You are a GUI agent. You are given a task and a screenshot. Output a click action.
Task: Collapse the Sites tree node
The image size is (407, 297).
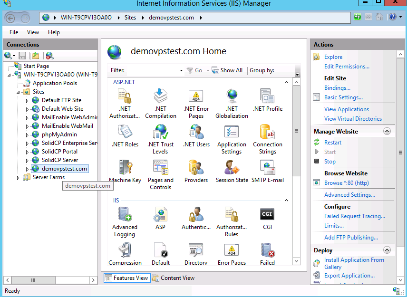point(18,92)
